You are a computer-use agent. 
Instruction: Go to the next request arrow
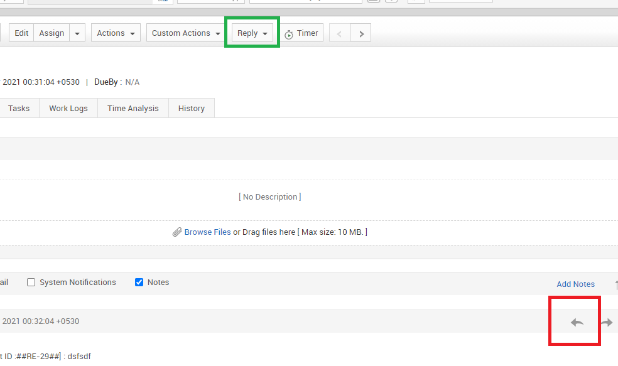360,33
